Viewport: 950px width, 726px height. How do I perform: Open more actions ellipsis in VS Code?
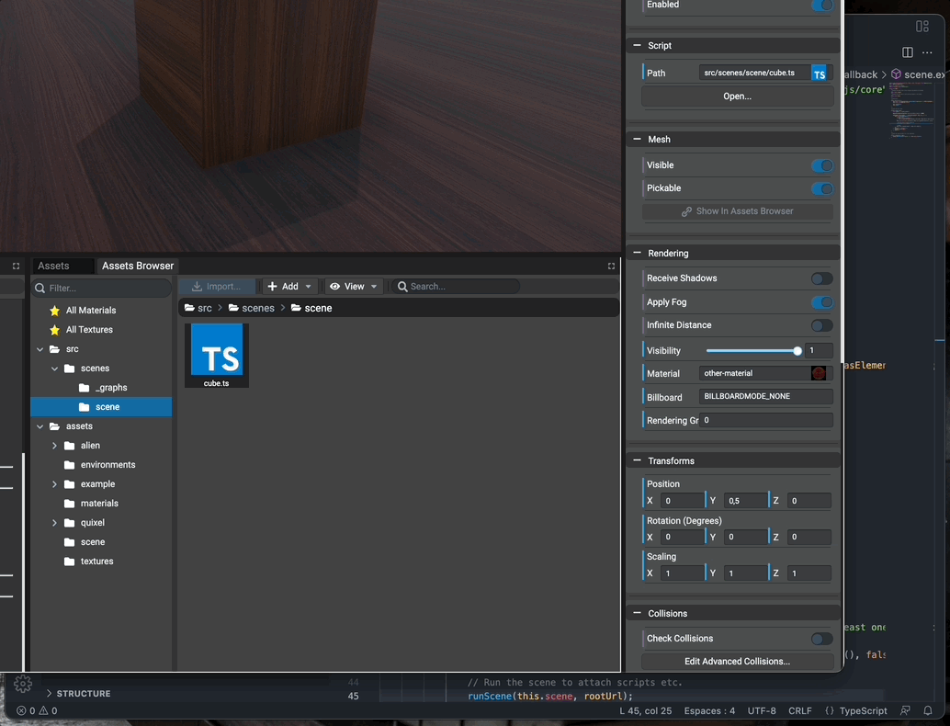927,52
